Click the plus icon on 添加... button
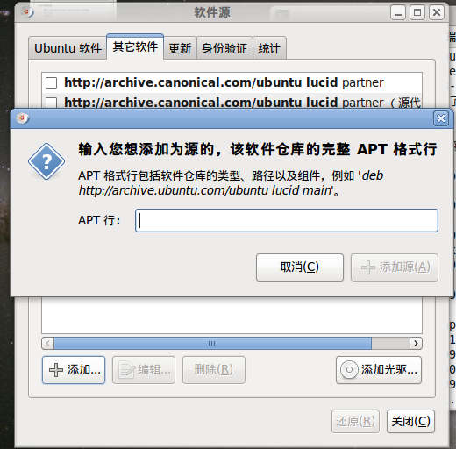This screenshot has width=456, height=449. tap(56, 370)
